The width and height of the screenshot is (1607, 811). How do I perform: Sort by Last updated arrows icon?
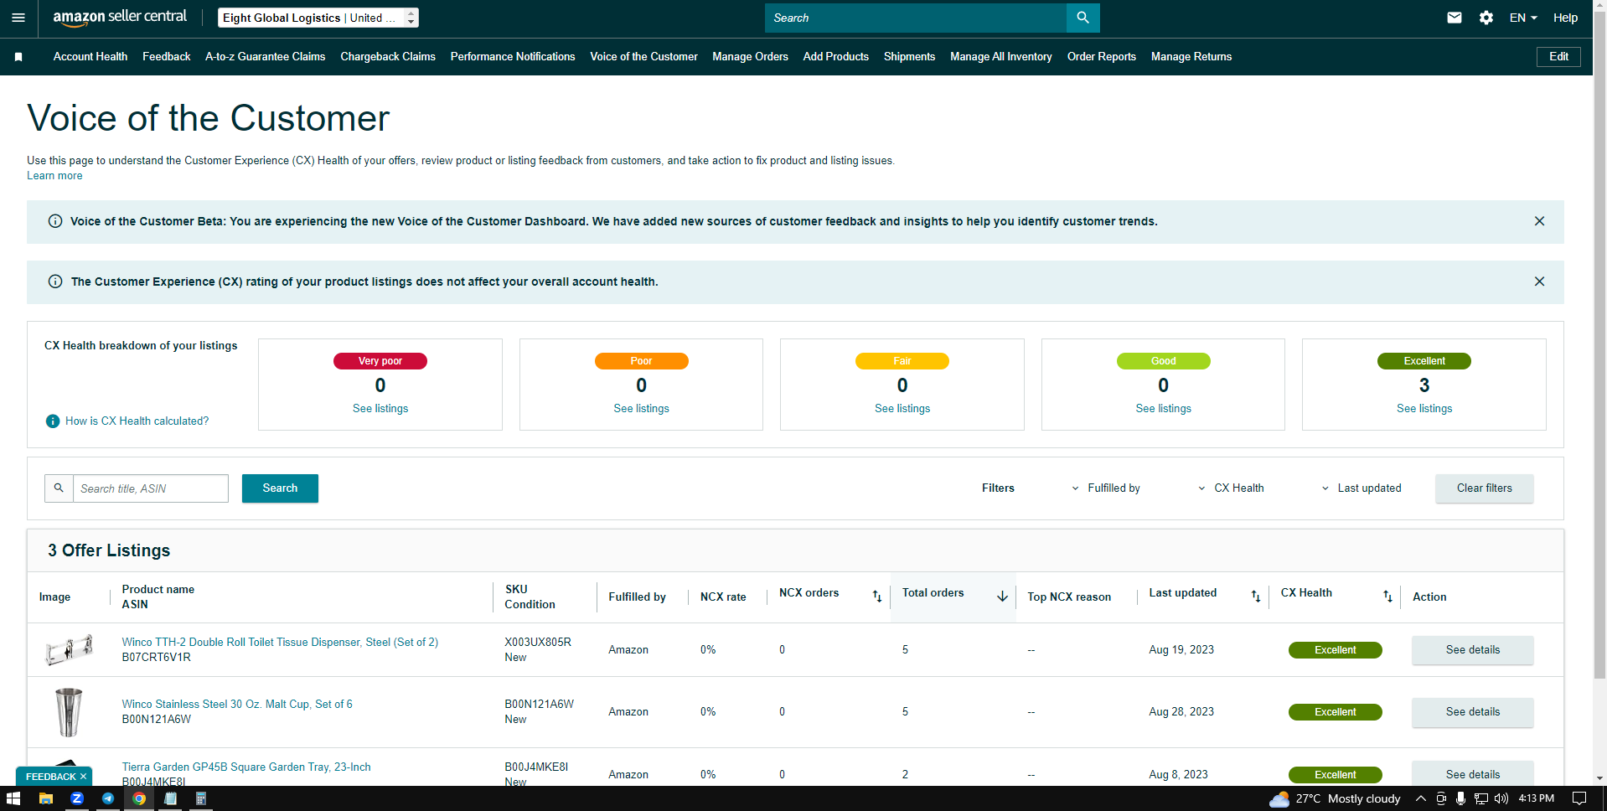point(1256,596)
